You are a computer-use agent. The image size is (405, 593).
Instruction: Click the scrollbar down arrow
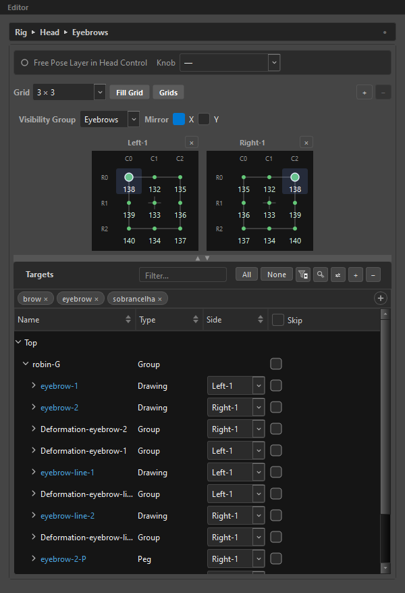pos(385,568)
